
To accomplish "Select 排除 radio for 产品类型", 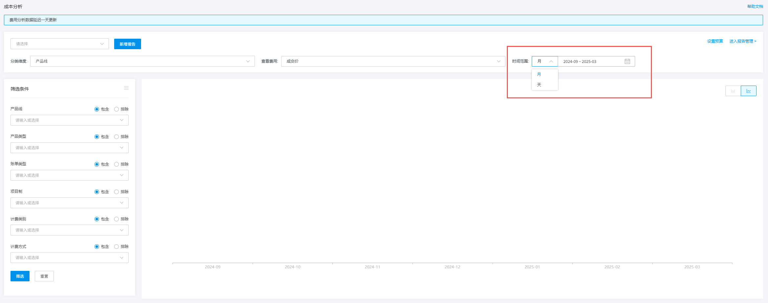I will [116, 137].
